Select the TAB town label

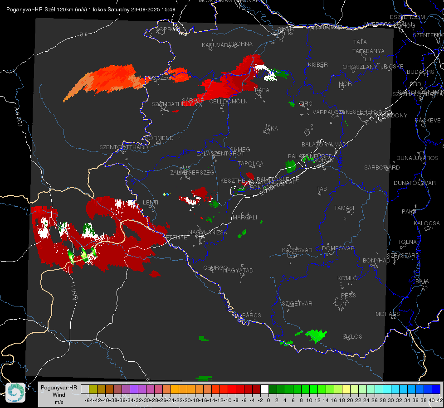pyautogui.click(x=322, y=189)
